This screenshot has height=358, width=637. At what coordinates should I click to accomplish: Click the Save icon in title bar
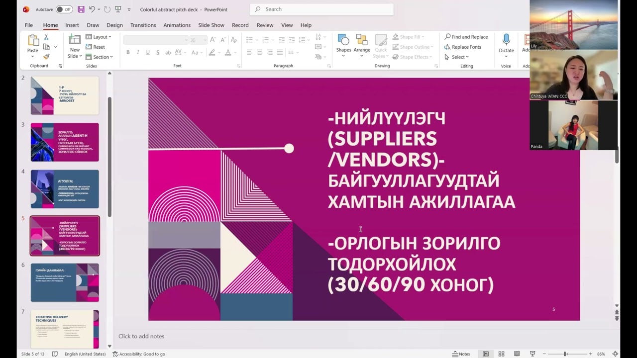click(81, 9)
